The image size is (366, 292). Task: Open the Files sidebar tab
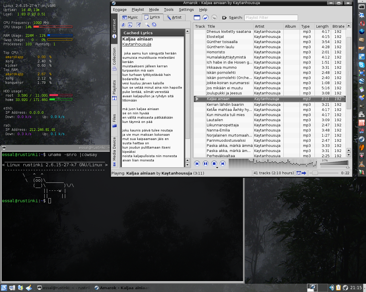coord(114,120)
